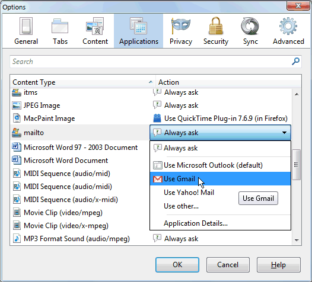This screenshot has height=282, width=312.
Task: Click the Word 97 - 2003 Document icon
Action: point(17,148)
